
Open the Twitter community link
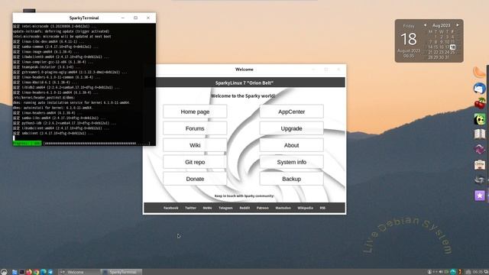190,208
